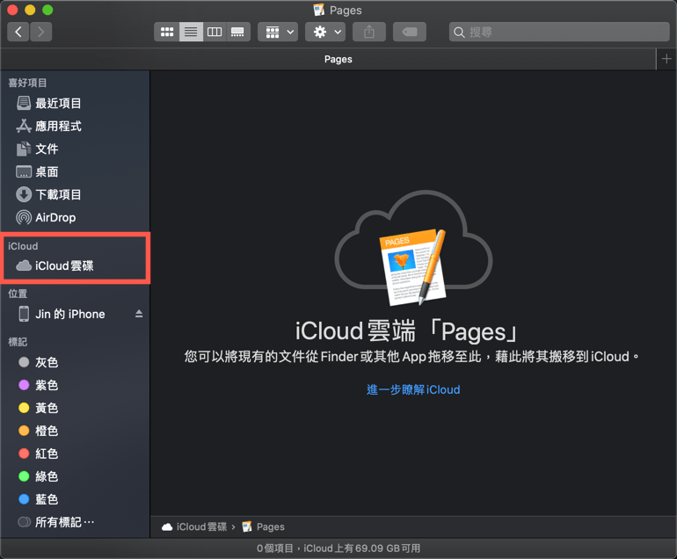Viewport: 677px width, 559px height.
Task: Switch to gallery view
Action: (x=238, y=32)
